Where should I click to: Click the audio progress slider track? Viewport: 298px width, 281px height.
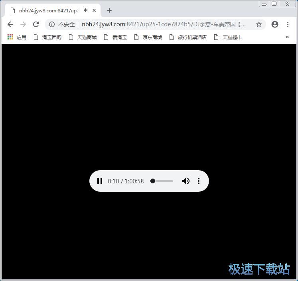coord(162,181)
